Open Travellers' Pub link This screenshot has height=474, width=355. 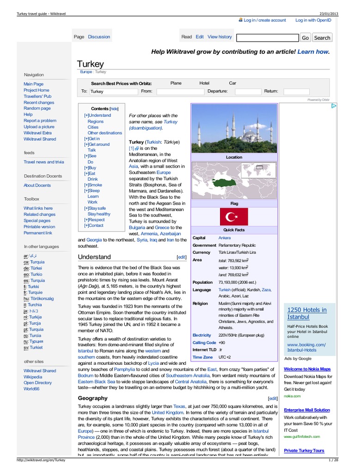click(x=38, y=96)
